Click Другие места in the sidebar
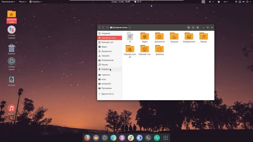The image size is (253, 142). (110, 94)
